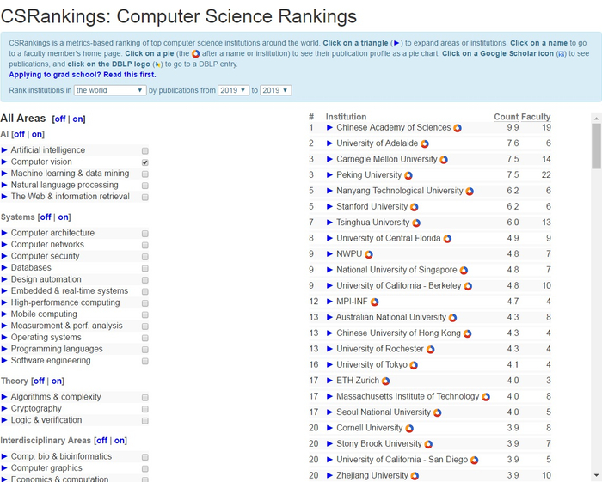Expand Stanford University row triangle
602x482 pixels.
[x=329, y=207]
